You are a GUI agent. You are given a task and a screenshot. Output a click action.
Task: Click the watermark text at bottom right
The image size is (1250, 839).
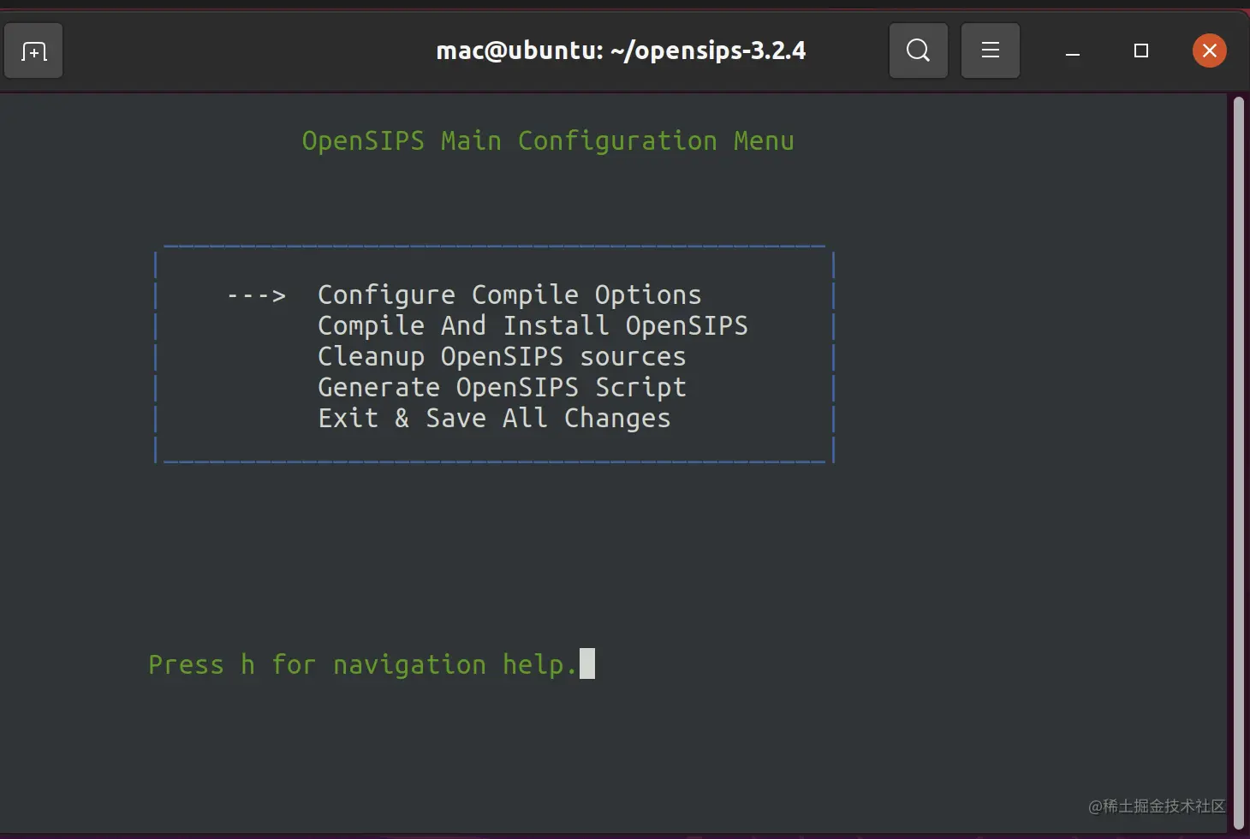(1156, 806)
